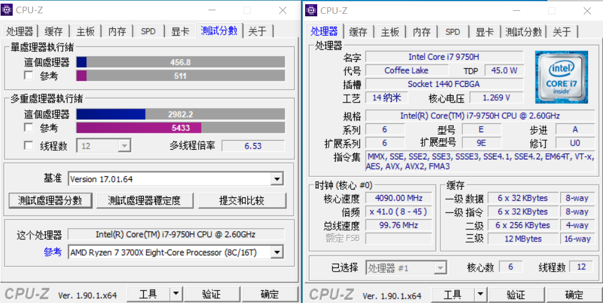The height and width of the screenshot is (303, 603).
Task: Click the 二级 cache 6 x 256 KBytes value
Action: (x=522, y=225)
